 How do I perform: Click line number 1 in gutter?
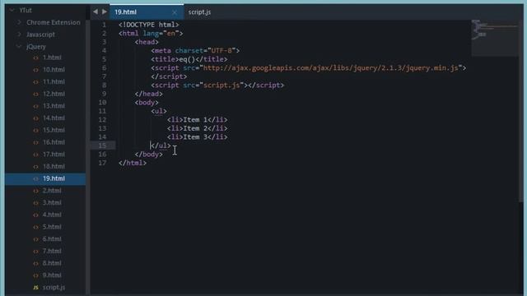(105, 25)
